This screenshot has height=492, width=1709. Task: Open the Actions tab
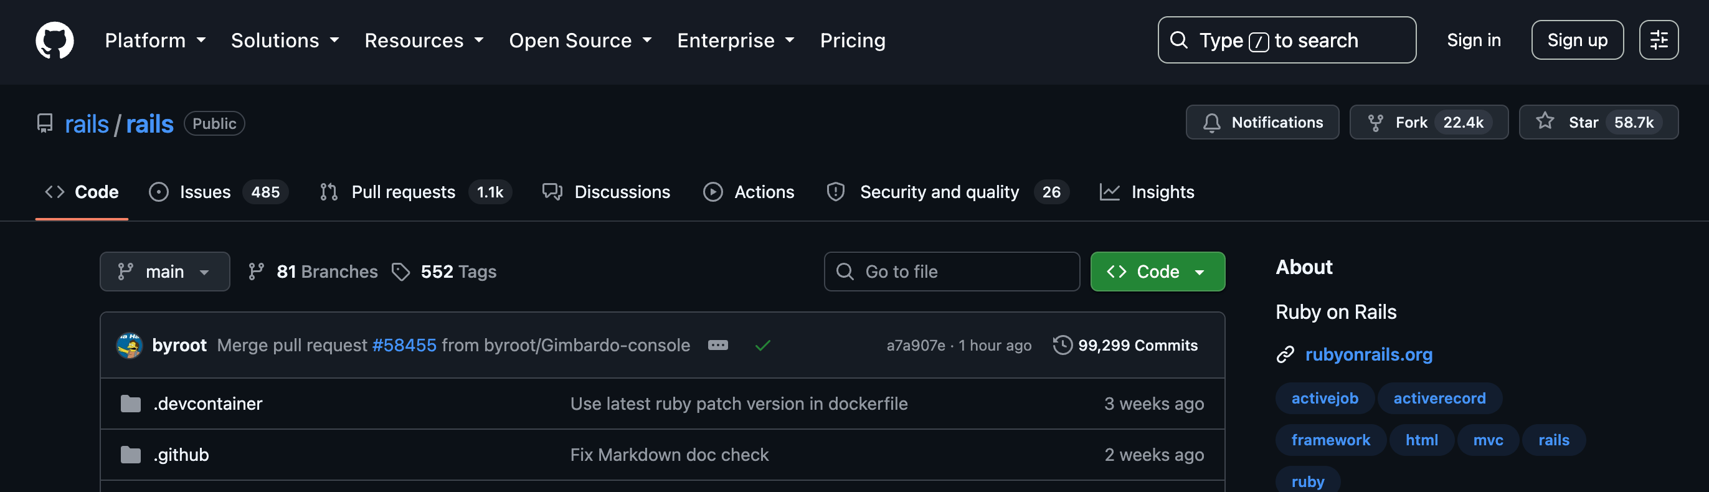[x=749, y=192]
